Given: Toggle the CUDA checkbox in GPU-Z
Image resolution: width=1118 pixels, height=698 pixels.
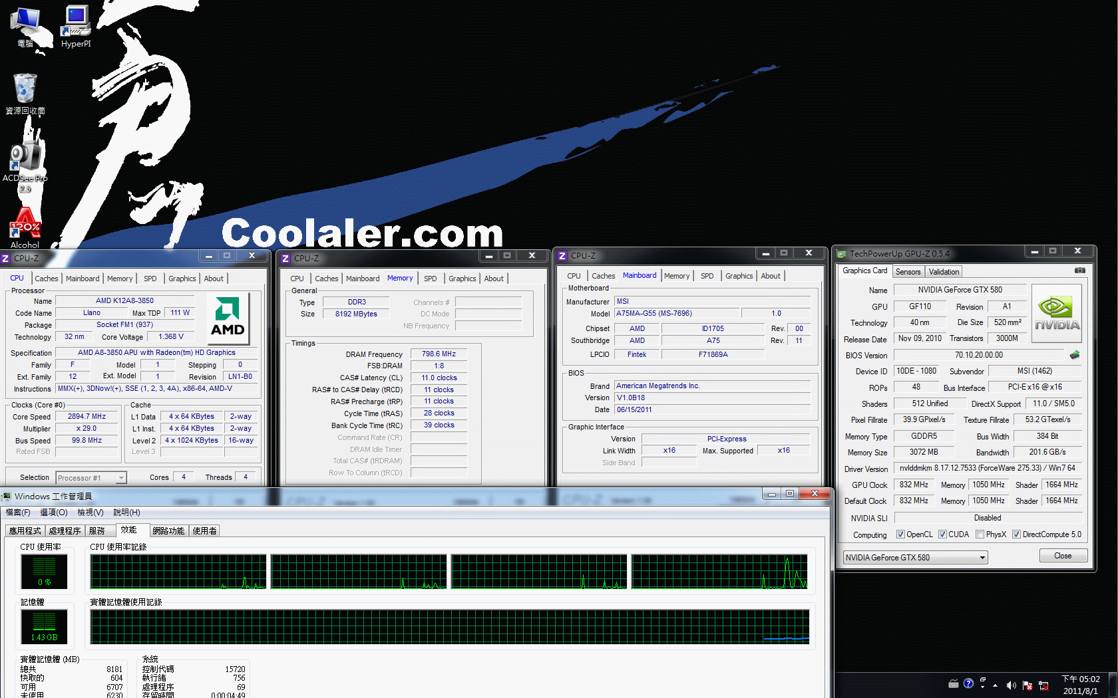Looking at the screenshot, I should pos(942,534).
